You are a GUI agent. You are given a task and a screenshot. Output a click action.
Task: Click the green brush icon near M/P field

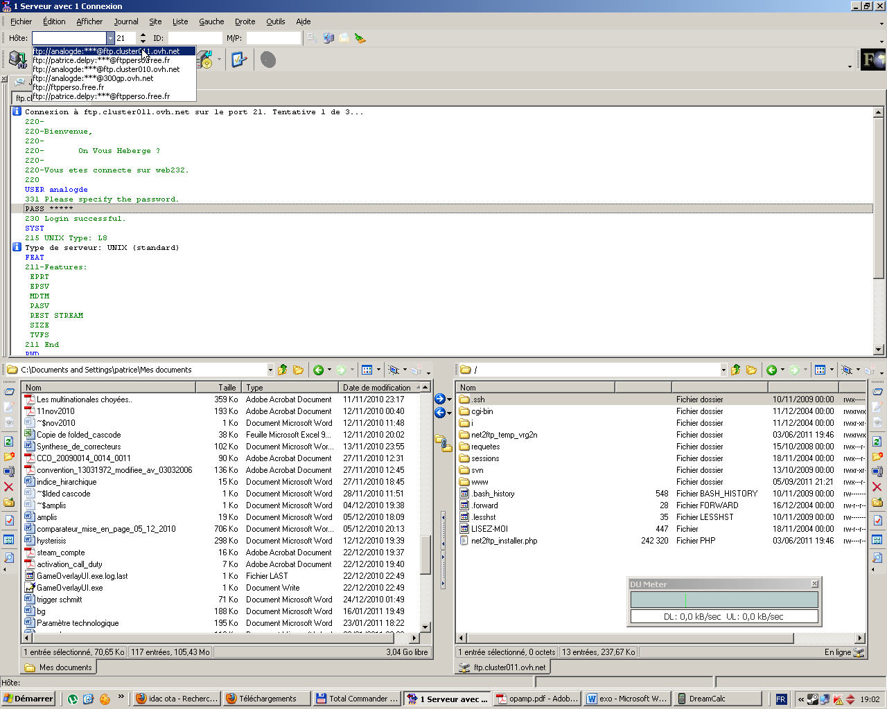click(x=360, y=38)
